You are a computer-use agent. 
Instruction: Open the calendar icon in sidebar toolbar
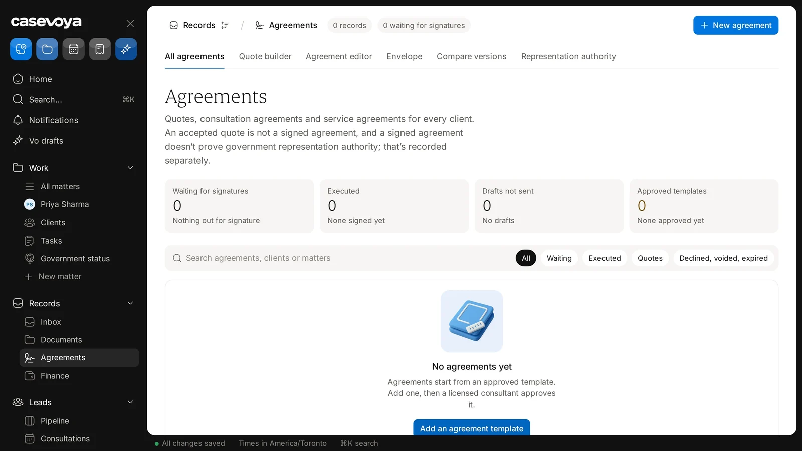[x=74, y=49]
